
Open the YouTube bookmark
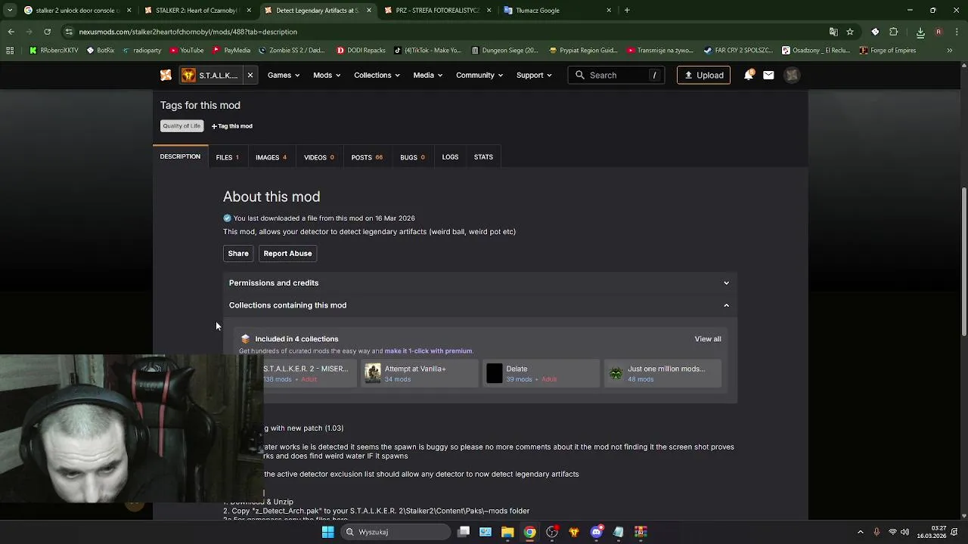click(x=187, y=51)
